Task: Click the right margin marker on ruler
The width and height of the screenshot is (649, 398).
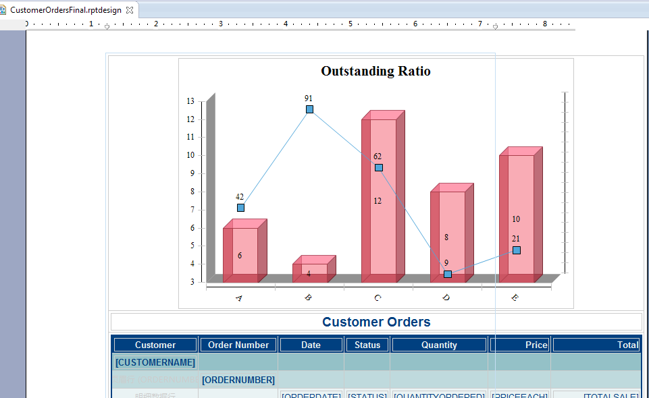Action: tap(495, 27)
